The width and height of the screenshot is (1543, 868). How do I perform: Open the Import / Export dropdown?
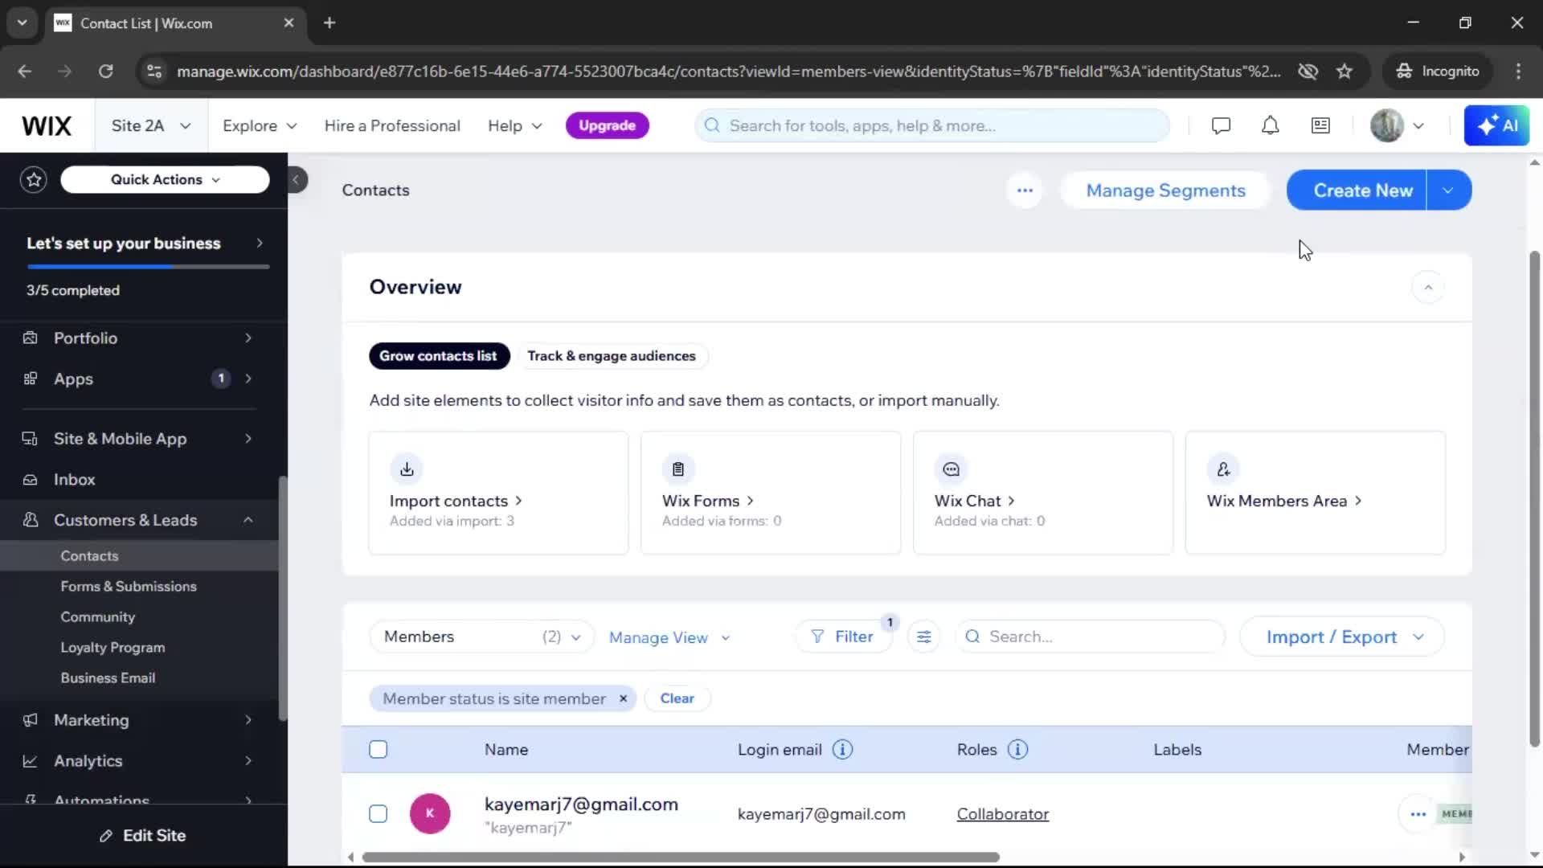(1342, 637)
